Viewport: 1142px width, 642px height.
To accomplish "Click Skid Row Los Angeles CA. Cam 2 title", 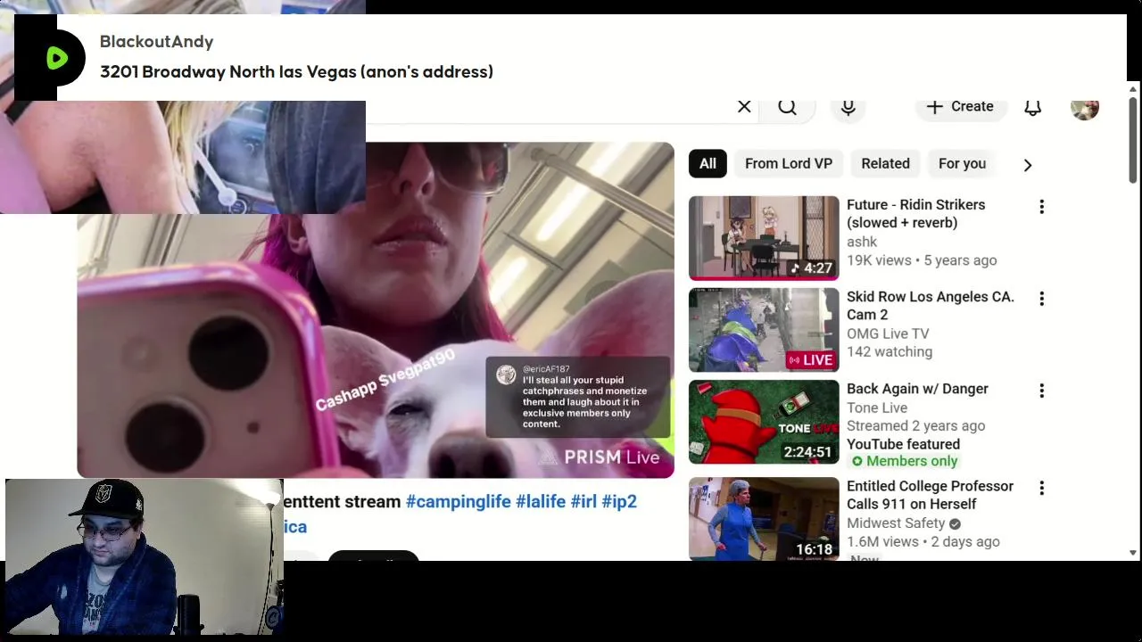I will (x=931, y=306).
